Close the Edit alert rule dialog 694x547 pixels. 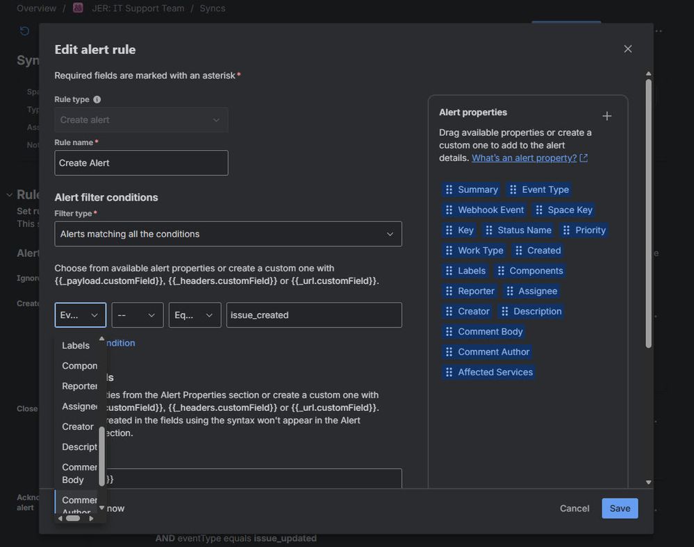pos(627,49)
